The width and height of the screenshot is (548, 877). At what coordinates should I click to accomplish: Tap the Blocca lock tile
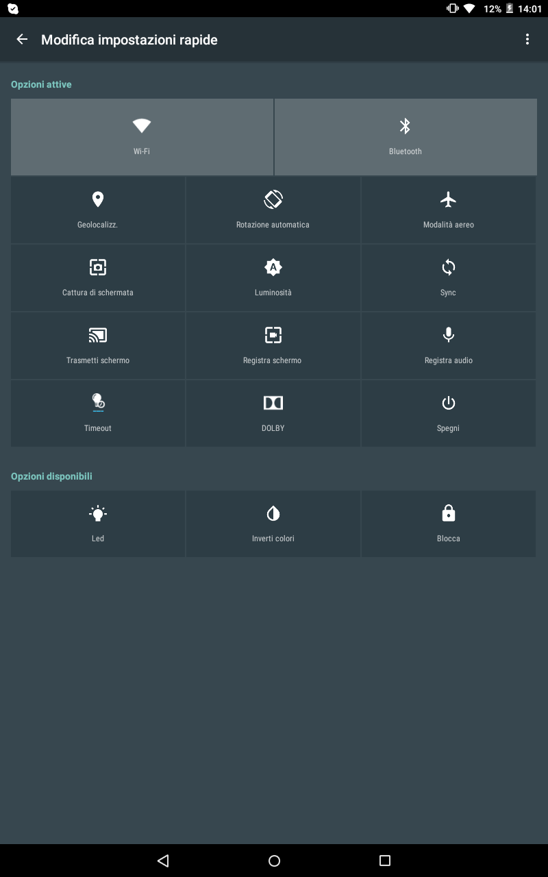point(448,523)
